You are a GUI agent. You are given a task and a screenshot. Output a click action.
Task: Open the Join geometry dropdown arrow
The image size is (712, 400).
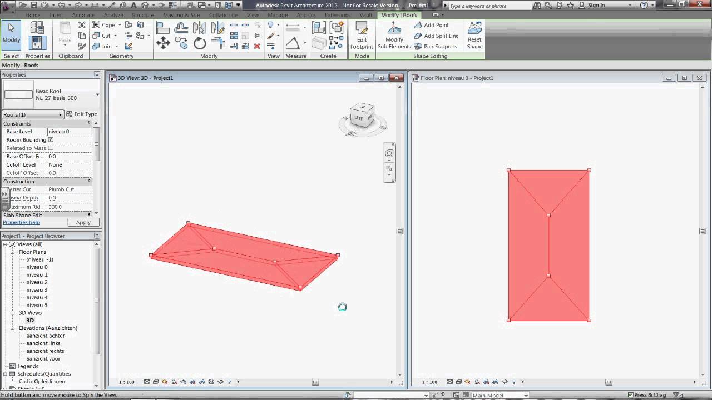click(116, 46)
